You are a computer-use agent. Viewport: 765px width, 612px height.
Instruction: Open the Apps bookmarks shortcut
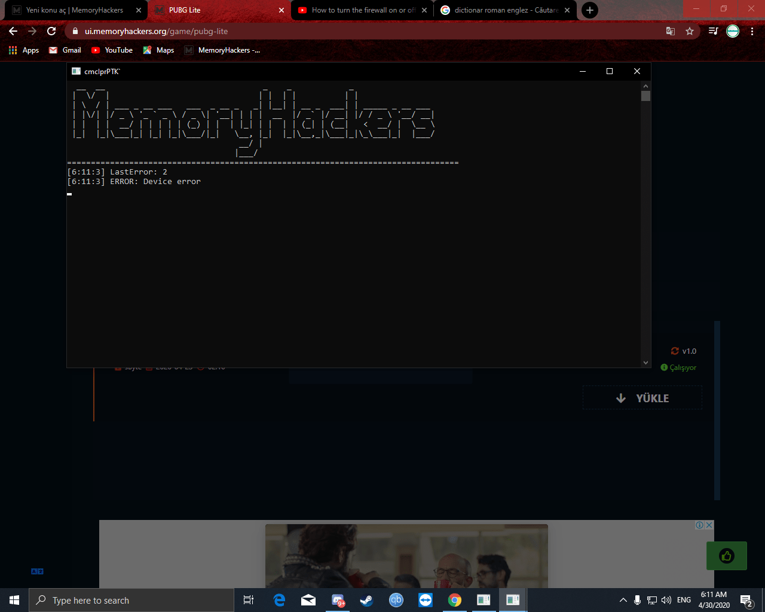pyautogui.click(x=24, y=50)
